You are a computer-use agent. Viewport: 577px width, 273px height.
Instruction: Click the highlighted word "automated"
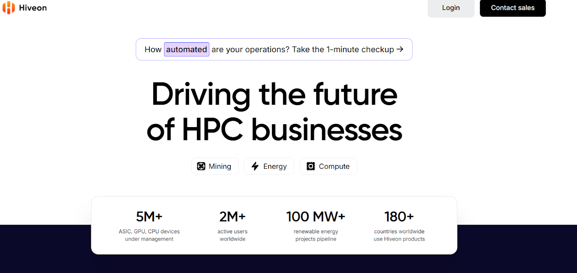(186, 49)
